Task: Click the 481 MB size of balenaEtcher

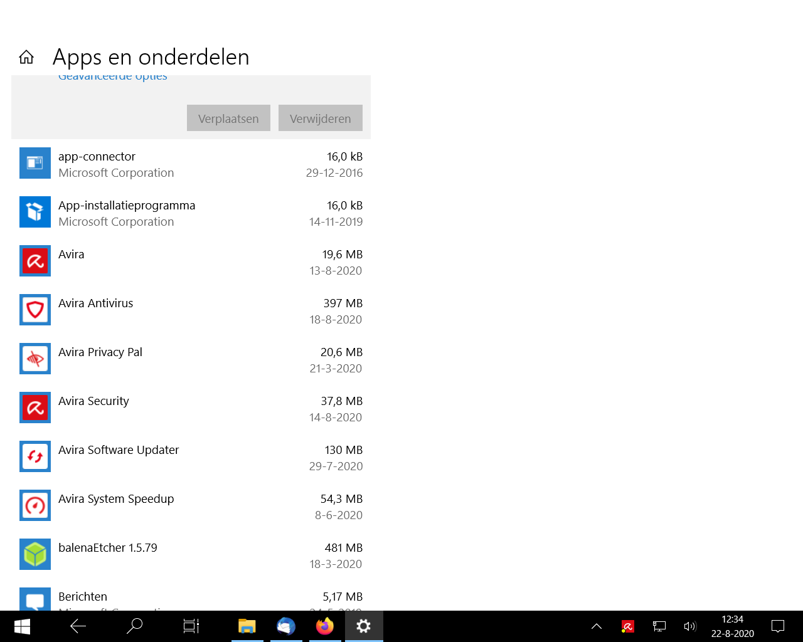Action: (x=344, y=548)
